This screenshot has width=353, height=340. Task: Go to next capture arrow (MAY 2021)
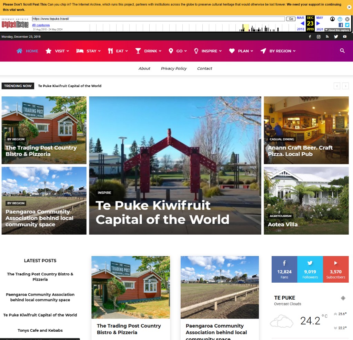(x=318, y=23)
